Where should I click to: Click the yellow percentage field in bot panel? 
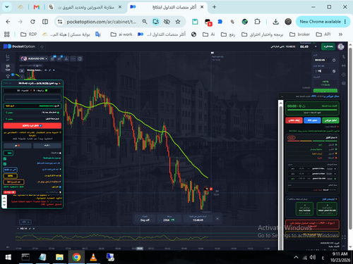click(x=10, y=176)
